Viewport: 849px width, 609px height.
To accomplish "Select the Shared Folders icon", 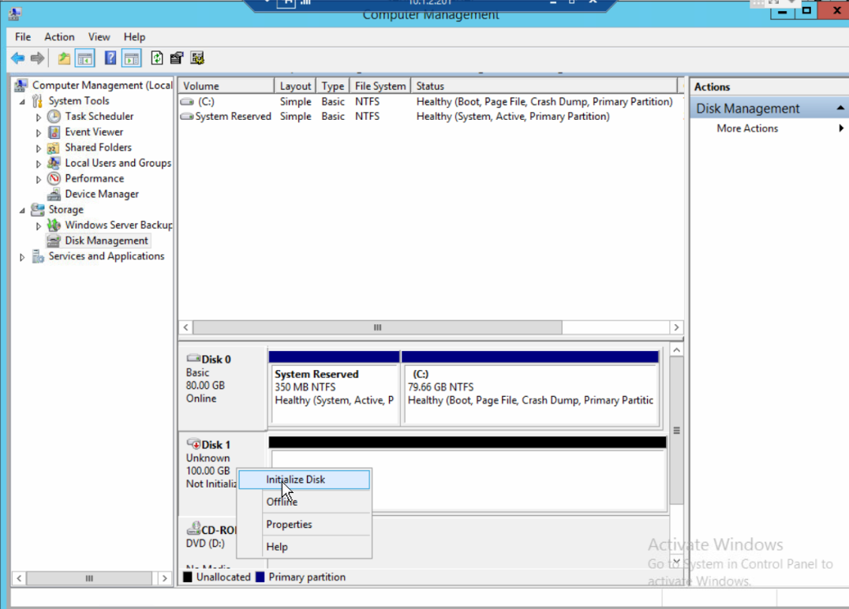I will point(53,148).
